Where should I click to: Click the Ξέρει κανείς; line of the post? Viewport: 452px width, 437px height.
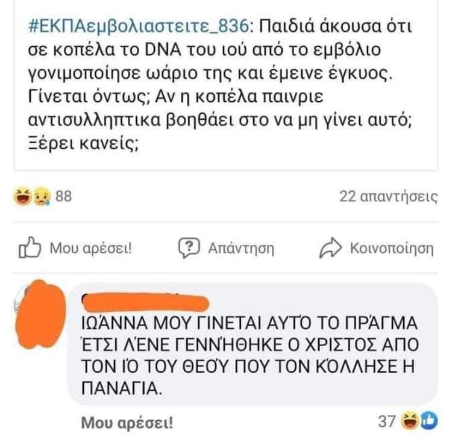[83, 144]
